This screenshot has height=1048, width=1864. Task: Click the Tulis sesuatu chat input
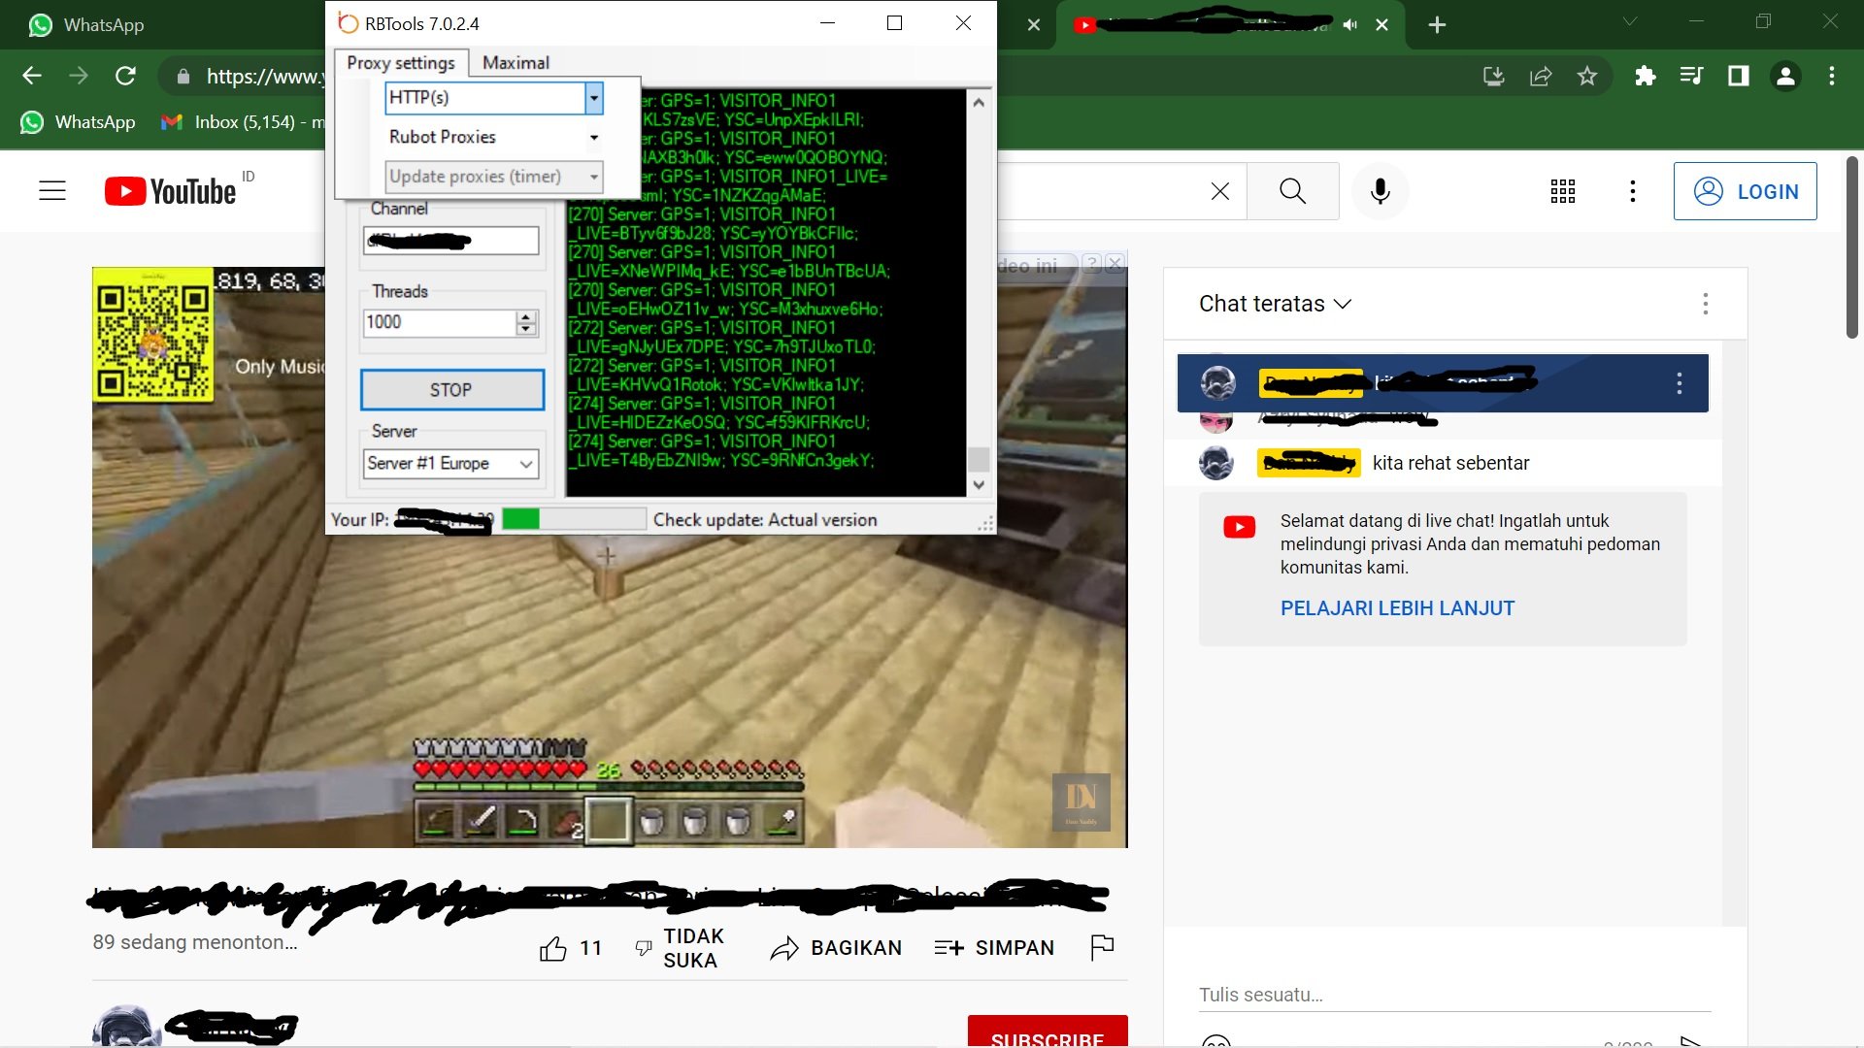[x=1453, y=995]
